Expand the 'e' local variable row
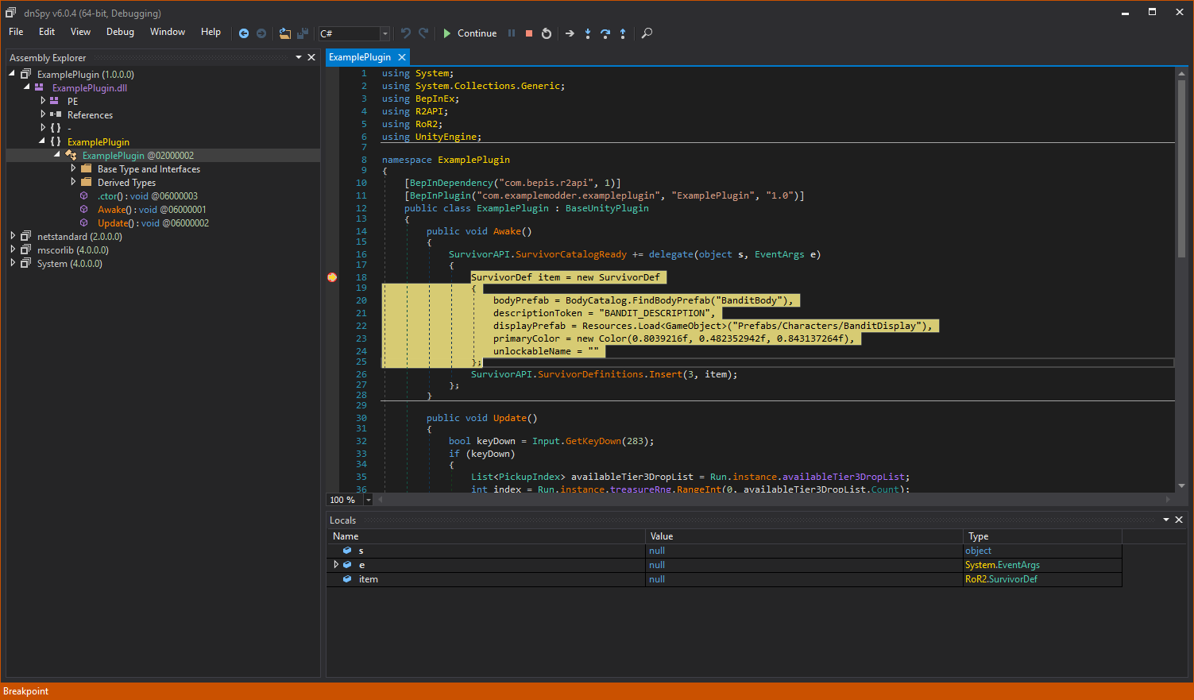The height and width of the screenshot is (700, 1194). tap(336, 565)
